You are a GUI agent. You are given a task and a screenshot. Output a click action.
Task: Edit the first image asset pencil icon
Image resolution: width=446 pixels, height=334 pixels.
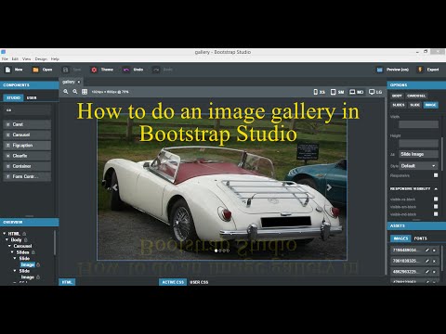pos(427,250)
